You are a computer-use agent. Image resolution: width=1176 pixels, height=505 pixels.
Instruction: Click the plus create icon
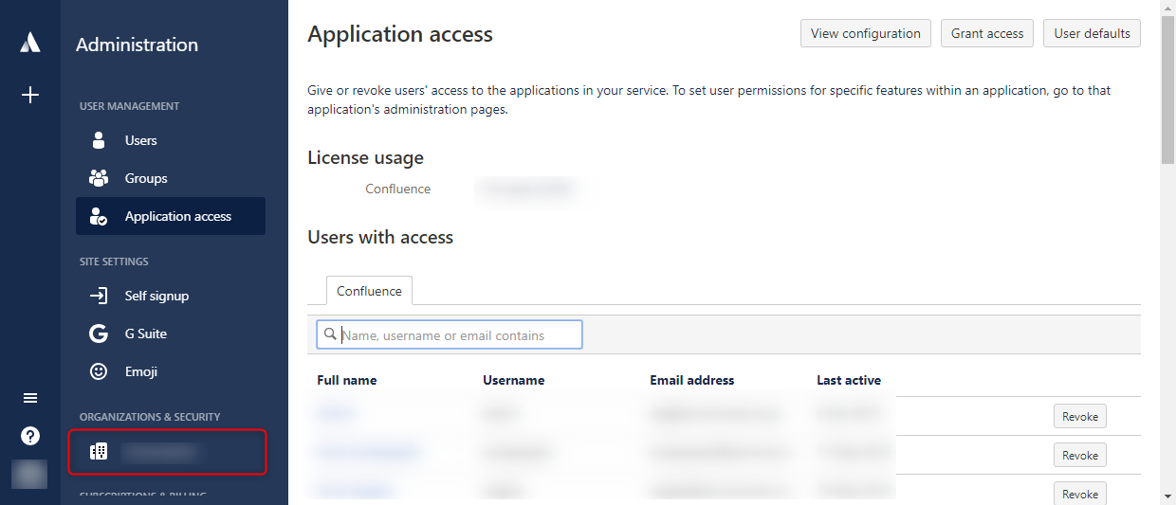30,95
